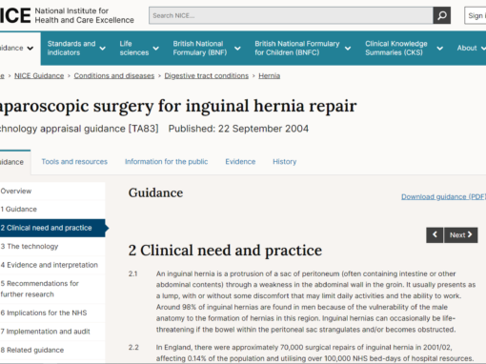
Task: Expand British National Formulary for Children menu
Action: [x=302, y=49]
